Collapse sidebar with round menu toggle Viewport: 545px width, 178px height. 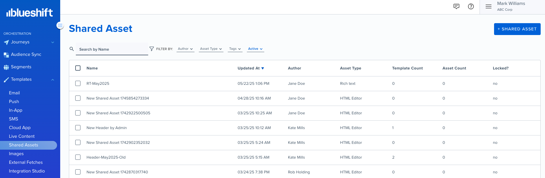tap(60, 25)
